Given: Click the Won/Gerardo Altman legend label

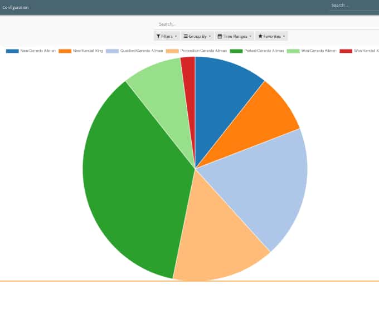Looking at the screenshot, I should [x=319, y=51].
